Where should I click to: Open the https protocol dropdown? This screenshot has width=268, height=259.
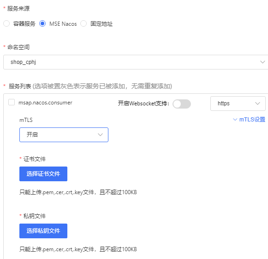coord(238,104)
